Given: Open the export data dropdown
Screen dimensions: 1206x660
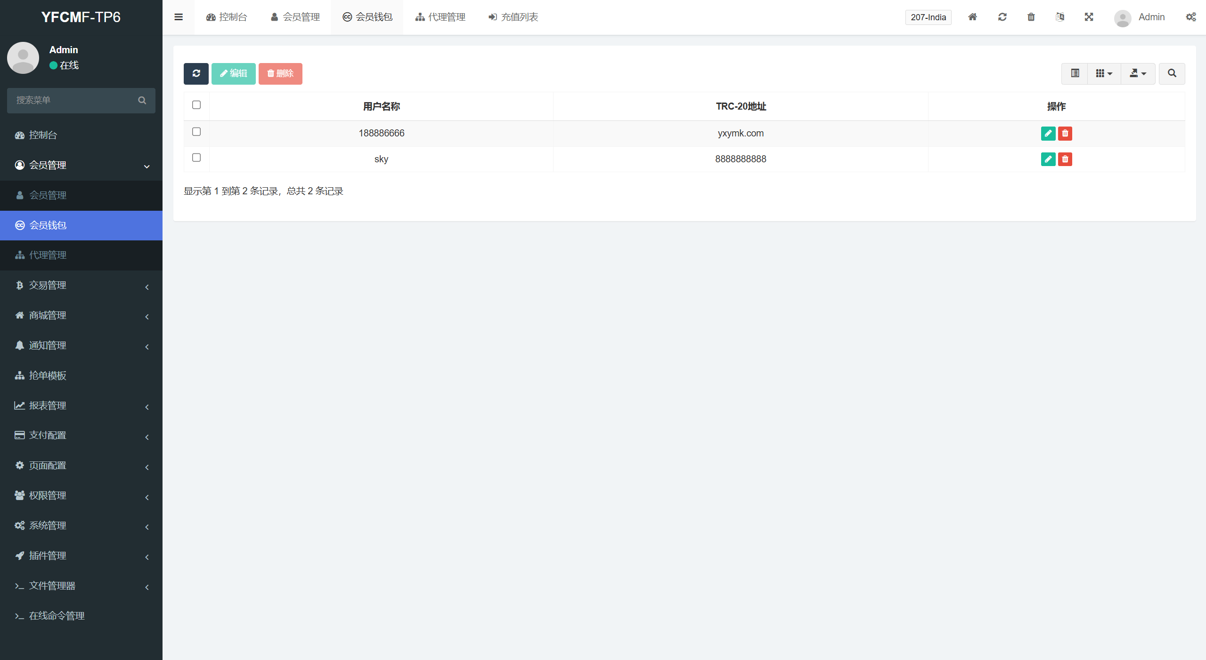Looking at the screenshot, I should (1138, 73).
